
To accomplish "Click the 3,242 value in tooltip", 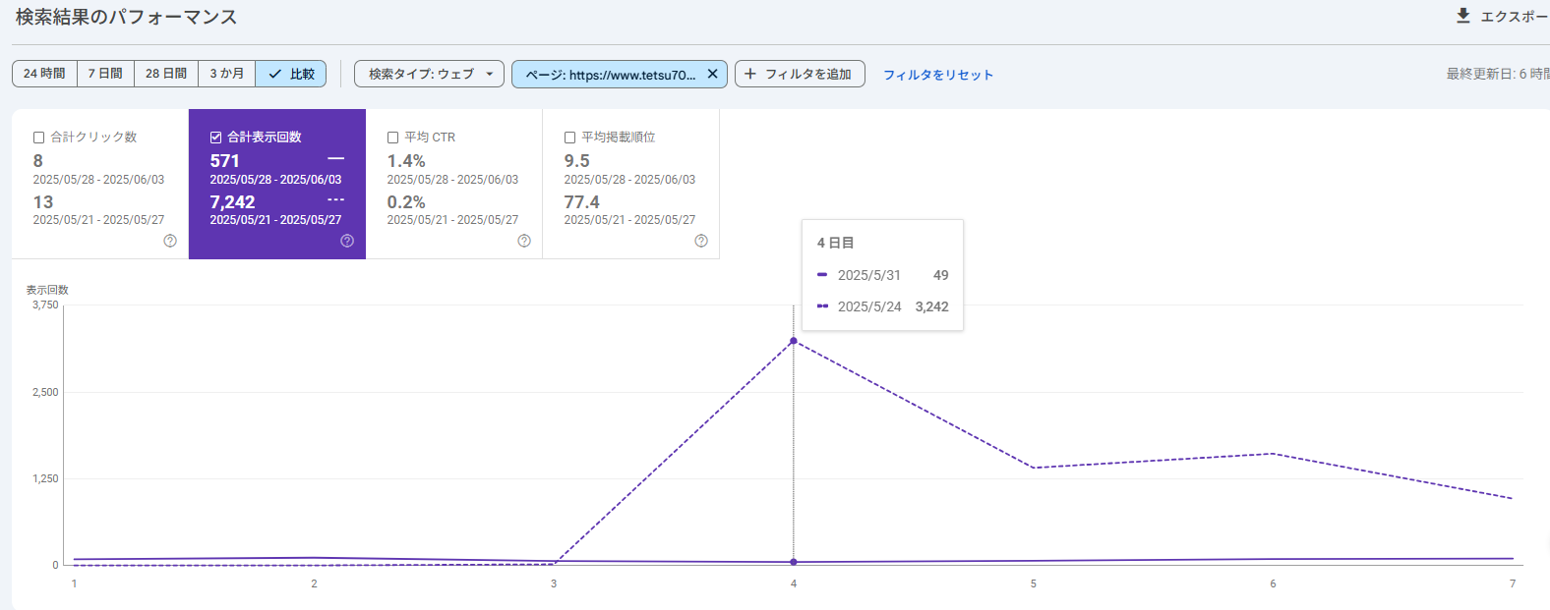I will coord(932,306).
